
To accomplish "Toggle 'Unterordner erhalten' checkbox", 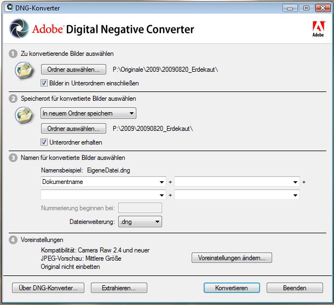I will pyautogui.click(x=44, y=142).
